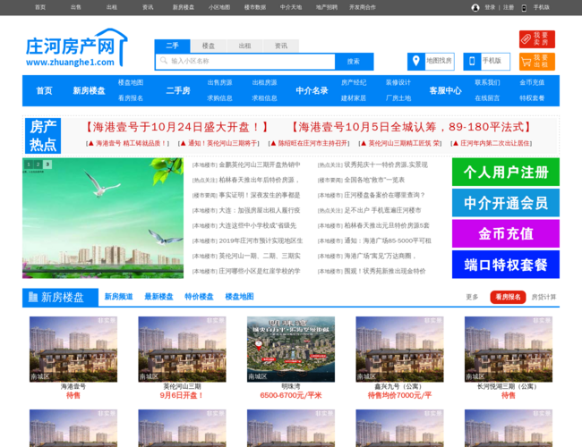The width and height of the screenshot is (582, 447).
Task: Switch banner to slide 1
Action: coord(29,164)
